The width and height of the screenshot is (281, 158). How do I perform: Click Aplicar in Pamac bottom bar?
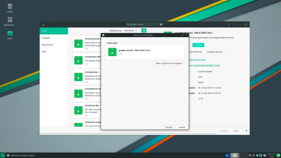pos(236,131)
